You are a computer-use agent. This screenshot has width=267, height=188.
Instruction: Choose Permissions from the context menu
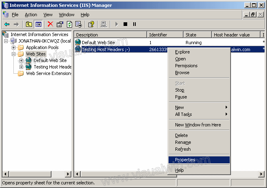pos(186,66)
